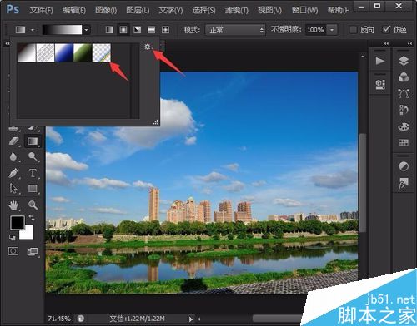Select the Hand tool

coord(13,205)
